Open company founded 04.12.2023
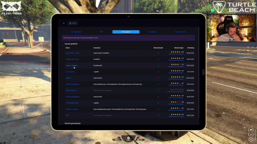Screen dimensions: 257x144 (x=67, y=116)
